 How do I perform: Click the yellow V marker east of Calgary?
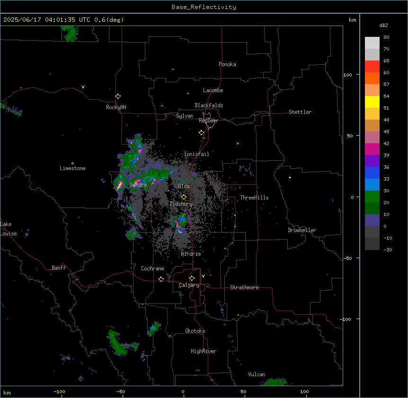pyautogui.click(x=203, y=276)
